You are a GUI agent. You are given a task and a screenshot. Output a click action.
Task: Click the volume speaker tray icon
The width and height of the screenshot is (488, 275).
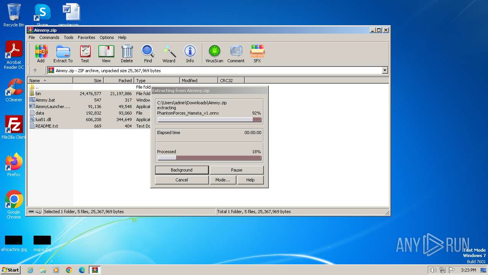433,270
